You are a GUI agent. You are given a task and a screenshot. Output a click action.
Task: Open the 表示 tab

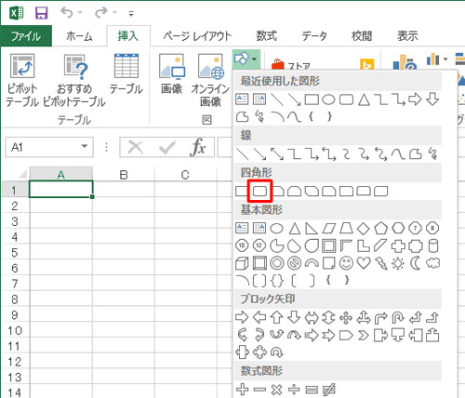pos(407,36)
